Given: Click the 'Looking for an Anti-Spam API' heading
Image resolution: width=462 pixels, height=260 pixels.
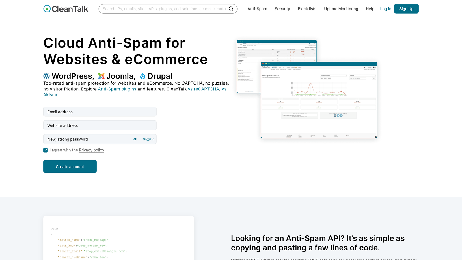Looking at the screenshot, I should (x=318, y=243).
